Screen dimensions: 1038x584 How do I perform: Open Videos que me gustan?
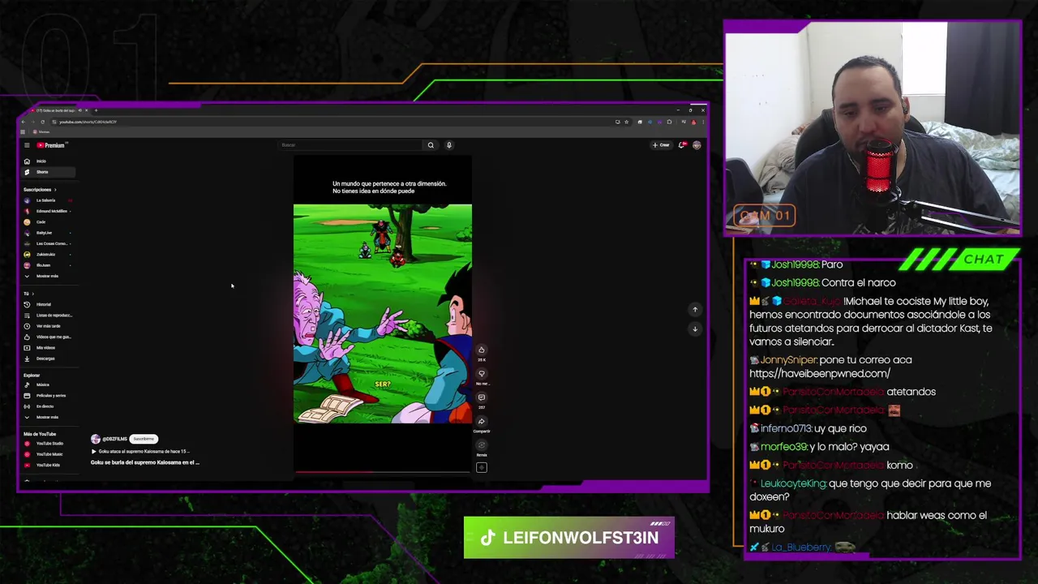(49, 337)
